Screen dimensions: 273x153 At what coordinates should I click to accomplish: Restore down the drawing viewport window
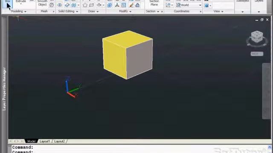pyautogui.click(x=262, y=20)
